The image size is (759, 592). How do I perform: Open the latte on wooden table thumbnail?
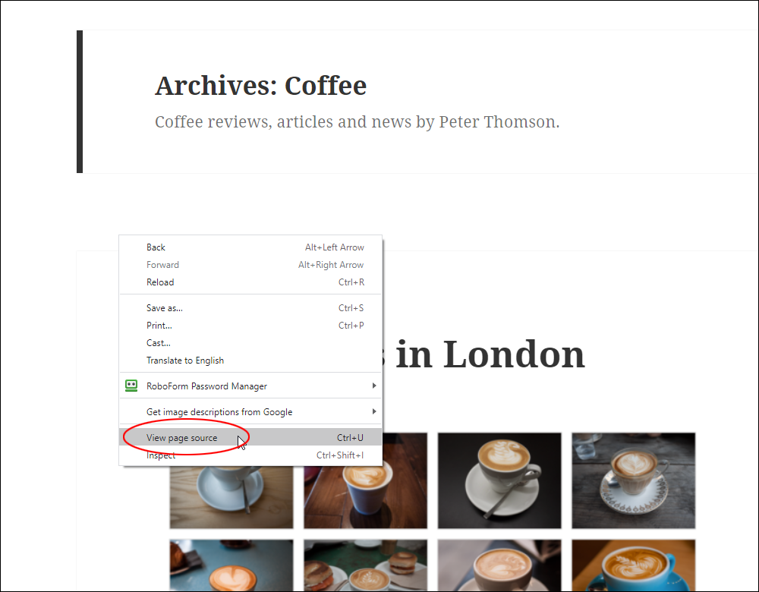pyautogui.click(x=231, y=497)
